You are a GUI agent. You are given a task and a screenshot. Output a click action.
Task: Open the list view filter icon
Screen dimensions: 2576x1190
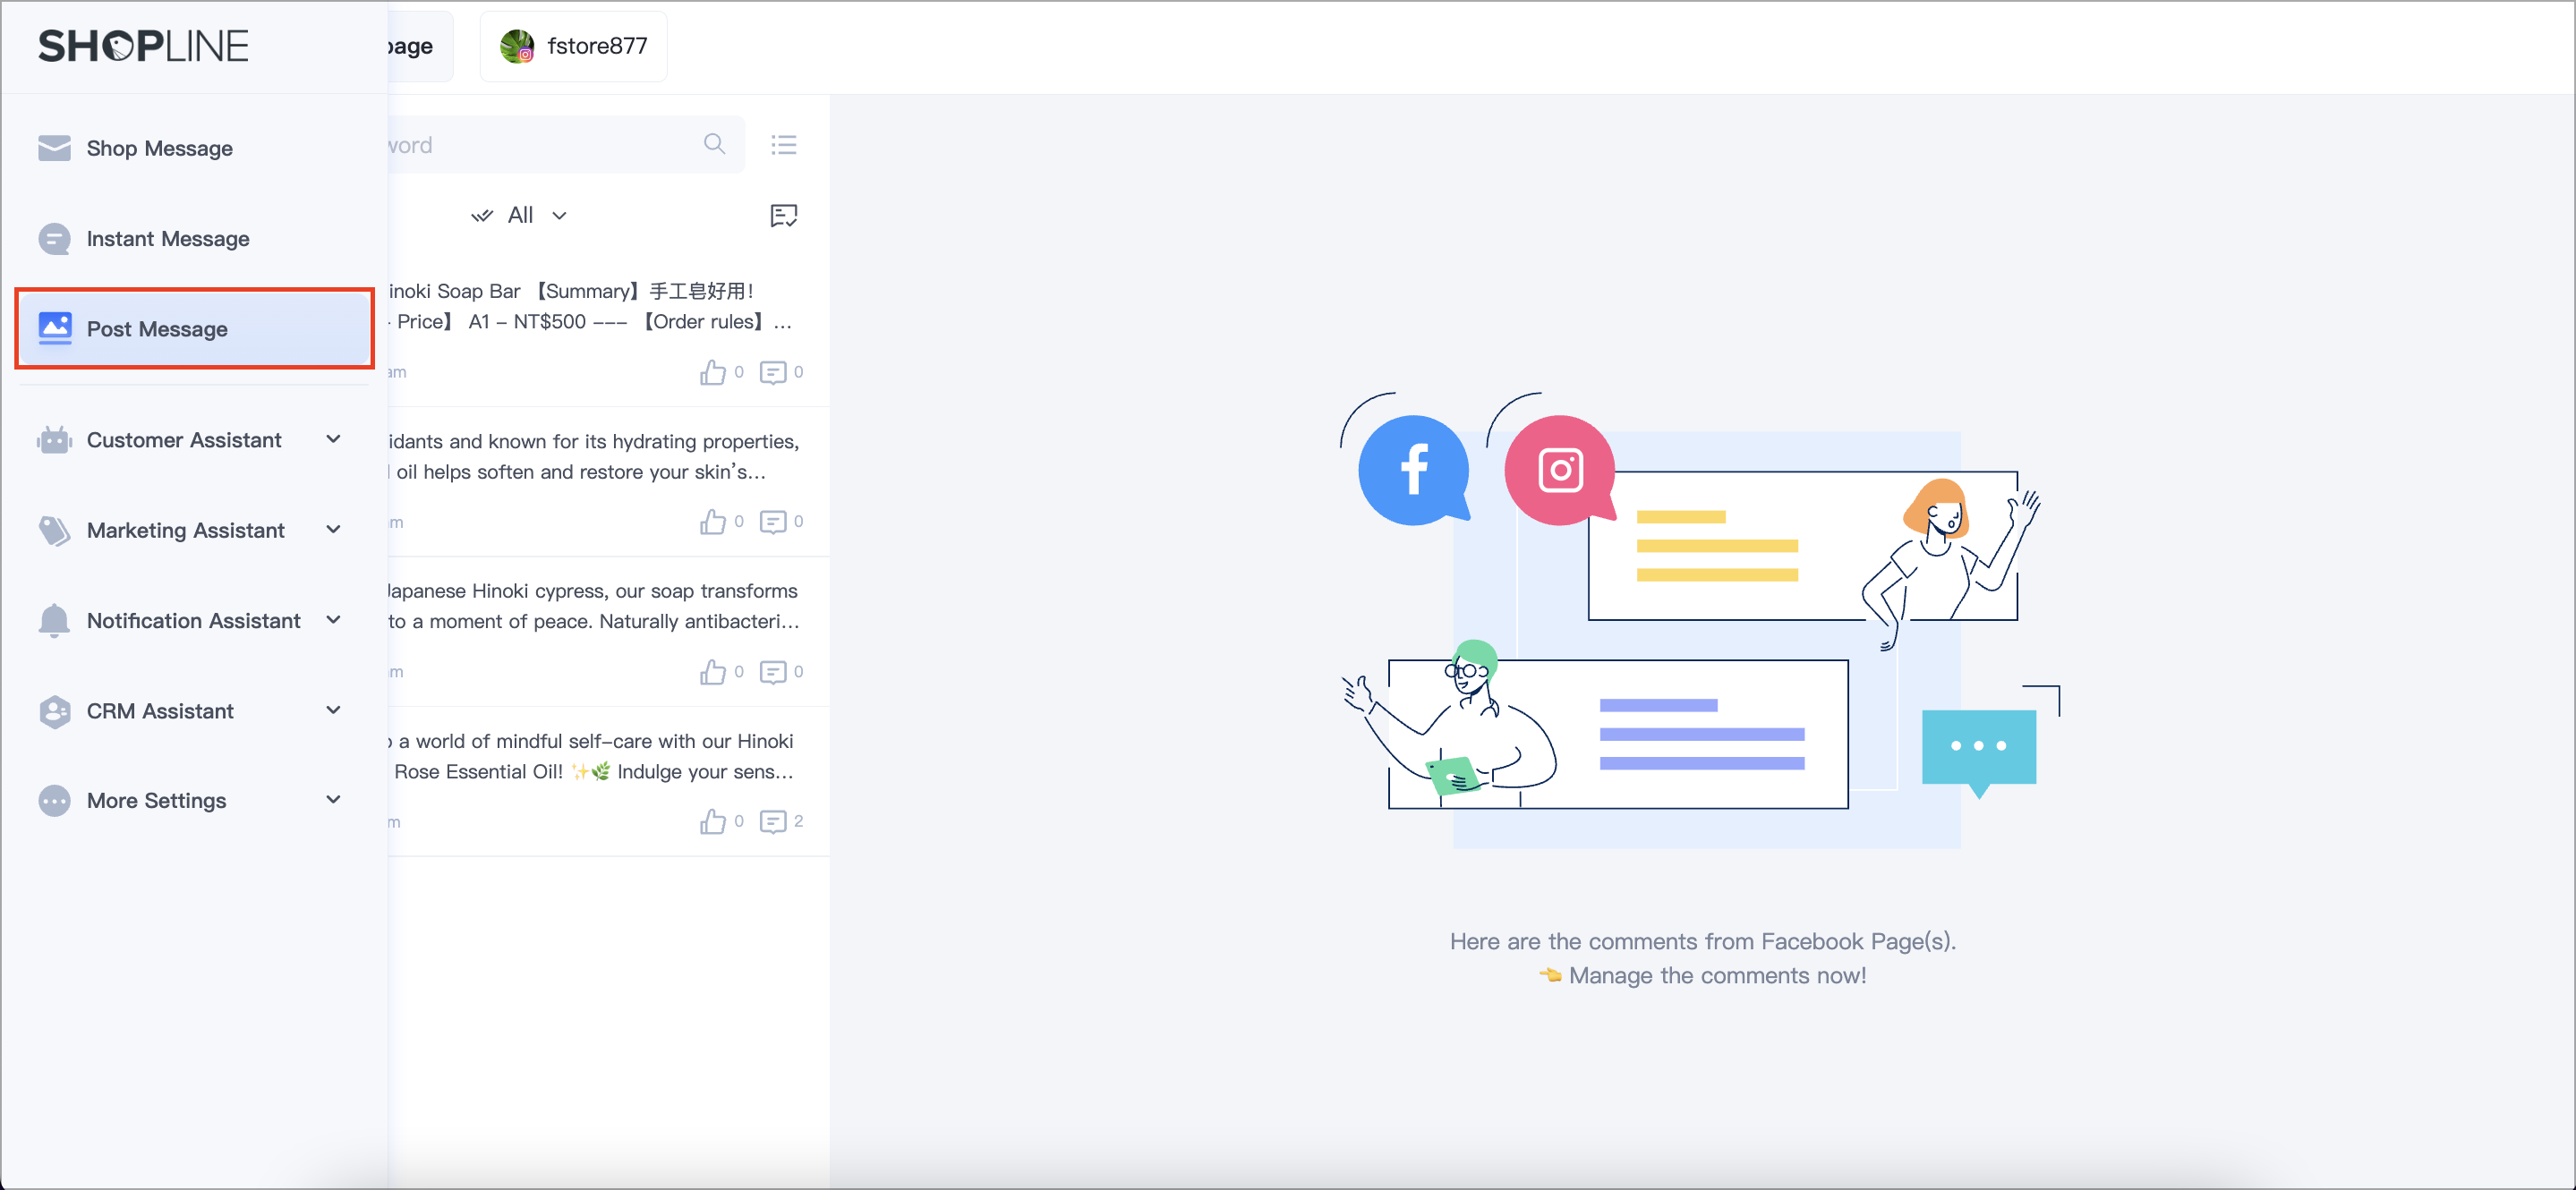(x=784, y=145)
